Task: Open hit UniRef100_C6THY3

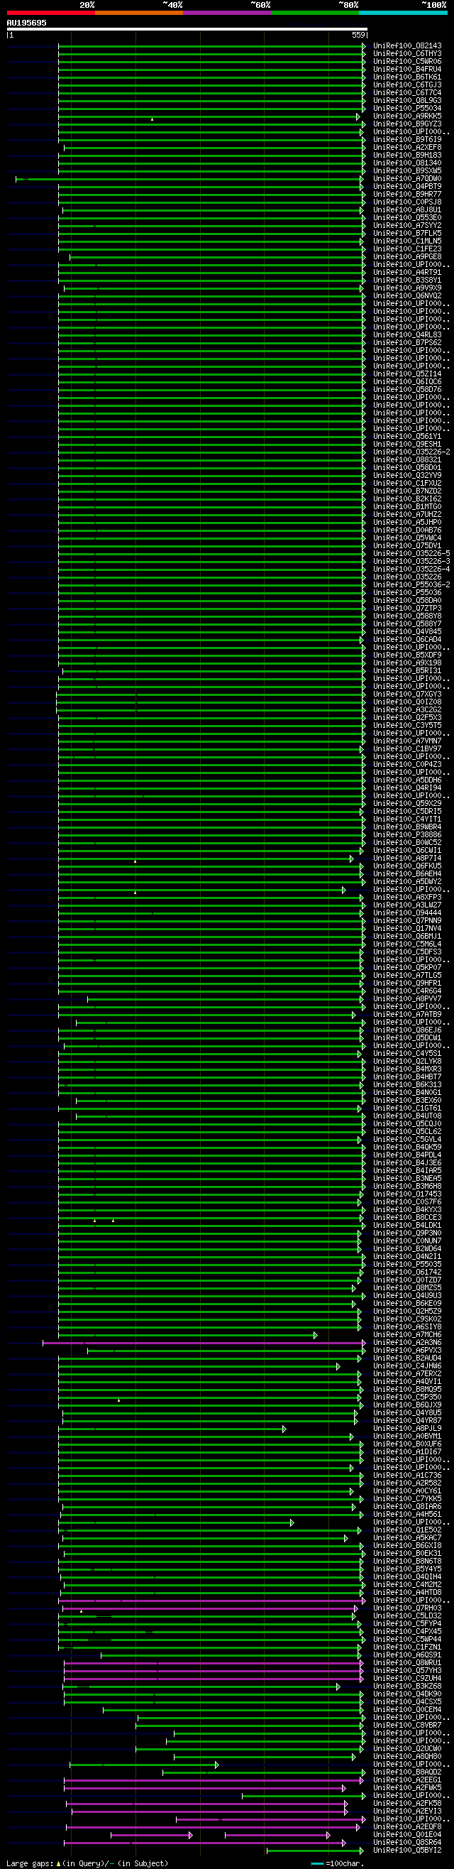Action: [x=408, y=54]
